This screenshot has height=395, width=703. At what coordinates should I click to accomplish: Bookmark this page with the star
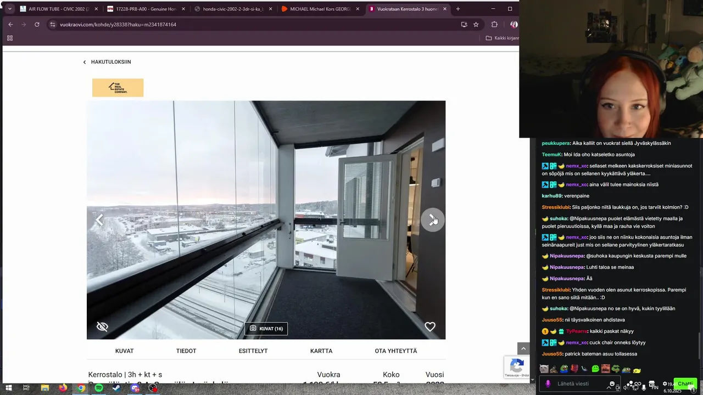tap(476, 24)
